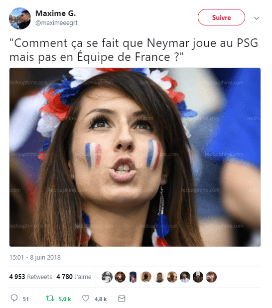Screen dimensions: 272x308
Task: Click the Suivre follow button
Action: (x=221, y=17)
